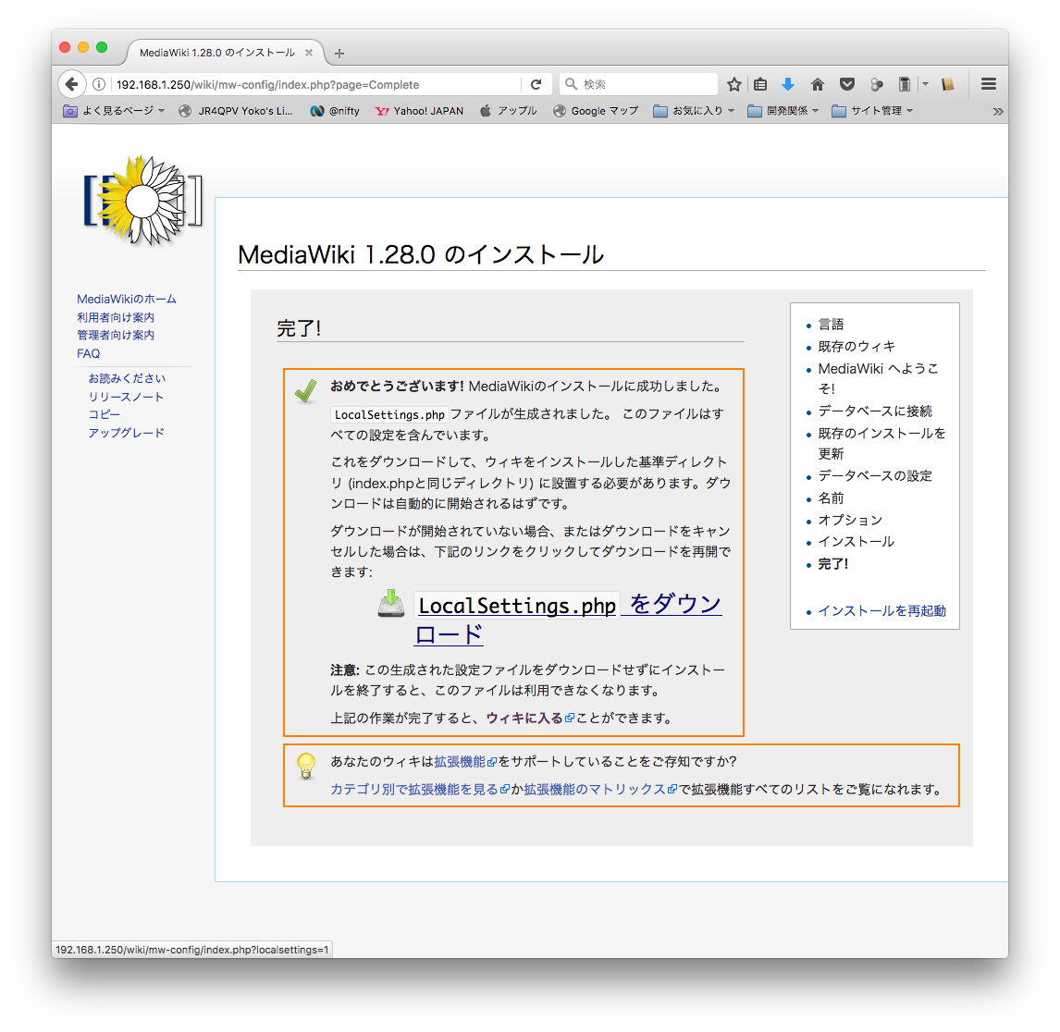Open MediaWikiのホーム sidebar link
The width and height of the screenshot is (1060, 1032).
pyautogui.click(x=127, y=299)
